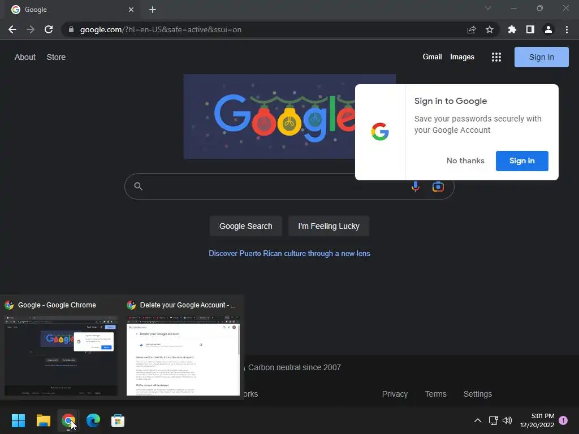The width and height of the screenshot is (579, 434).
Task: Reload the current page
Action: pos(49,29)
